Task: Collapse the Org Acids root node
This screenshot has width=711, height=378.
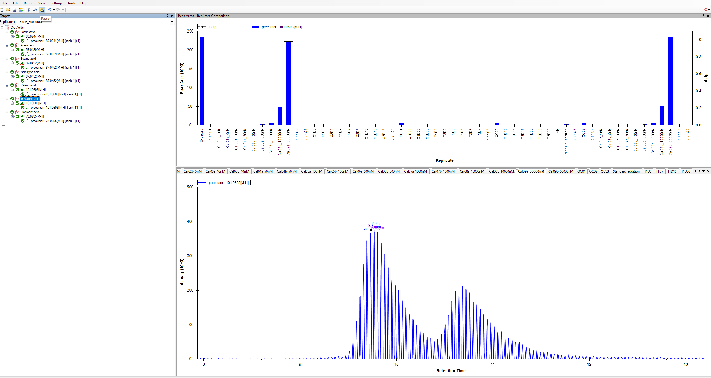Action: click(2, 28)
